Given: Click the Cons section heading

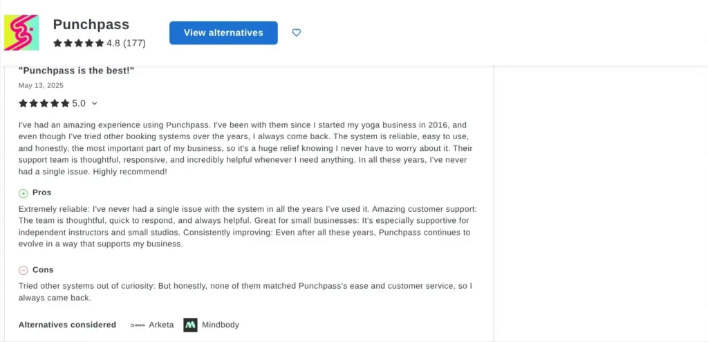Looking at the screenshot, I should pos(43,269).
